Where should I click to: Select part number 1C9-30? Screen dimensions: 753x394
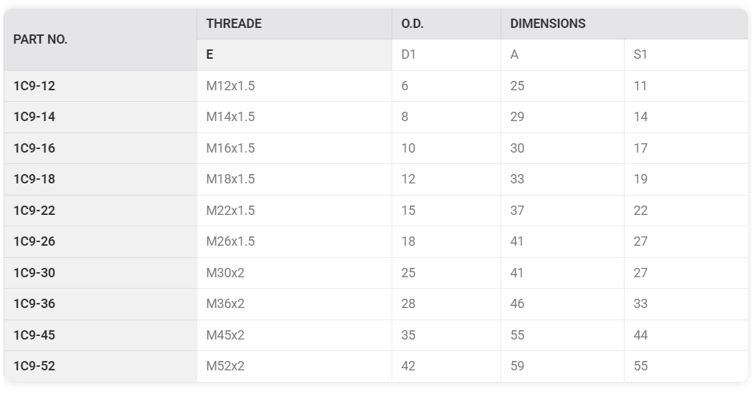click(34, 273)
